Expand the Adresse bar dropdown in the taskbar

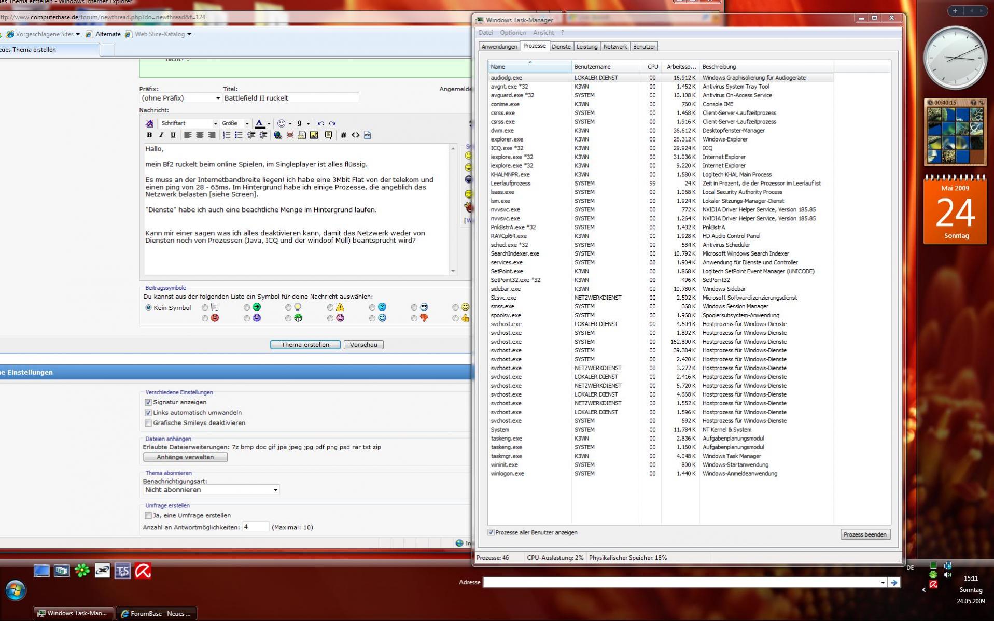click(883, 583)
